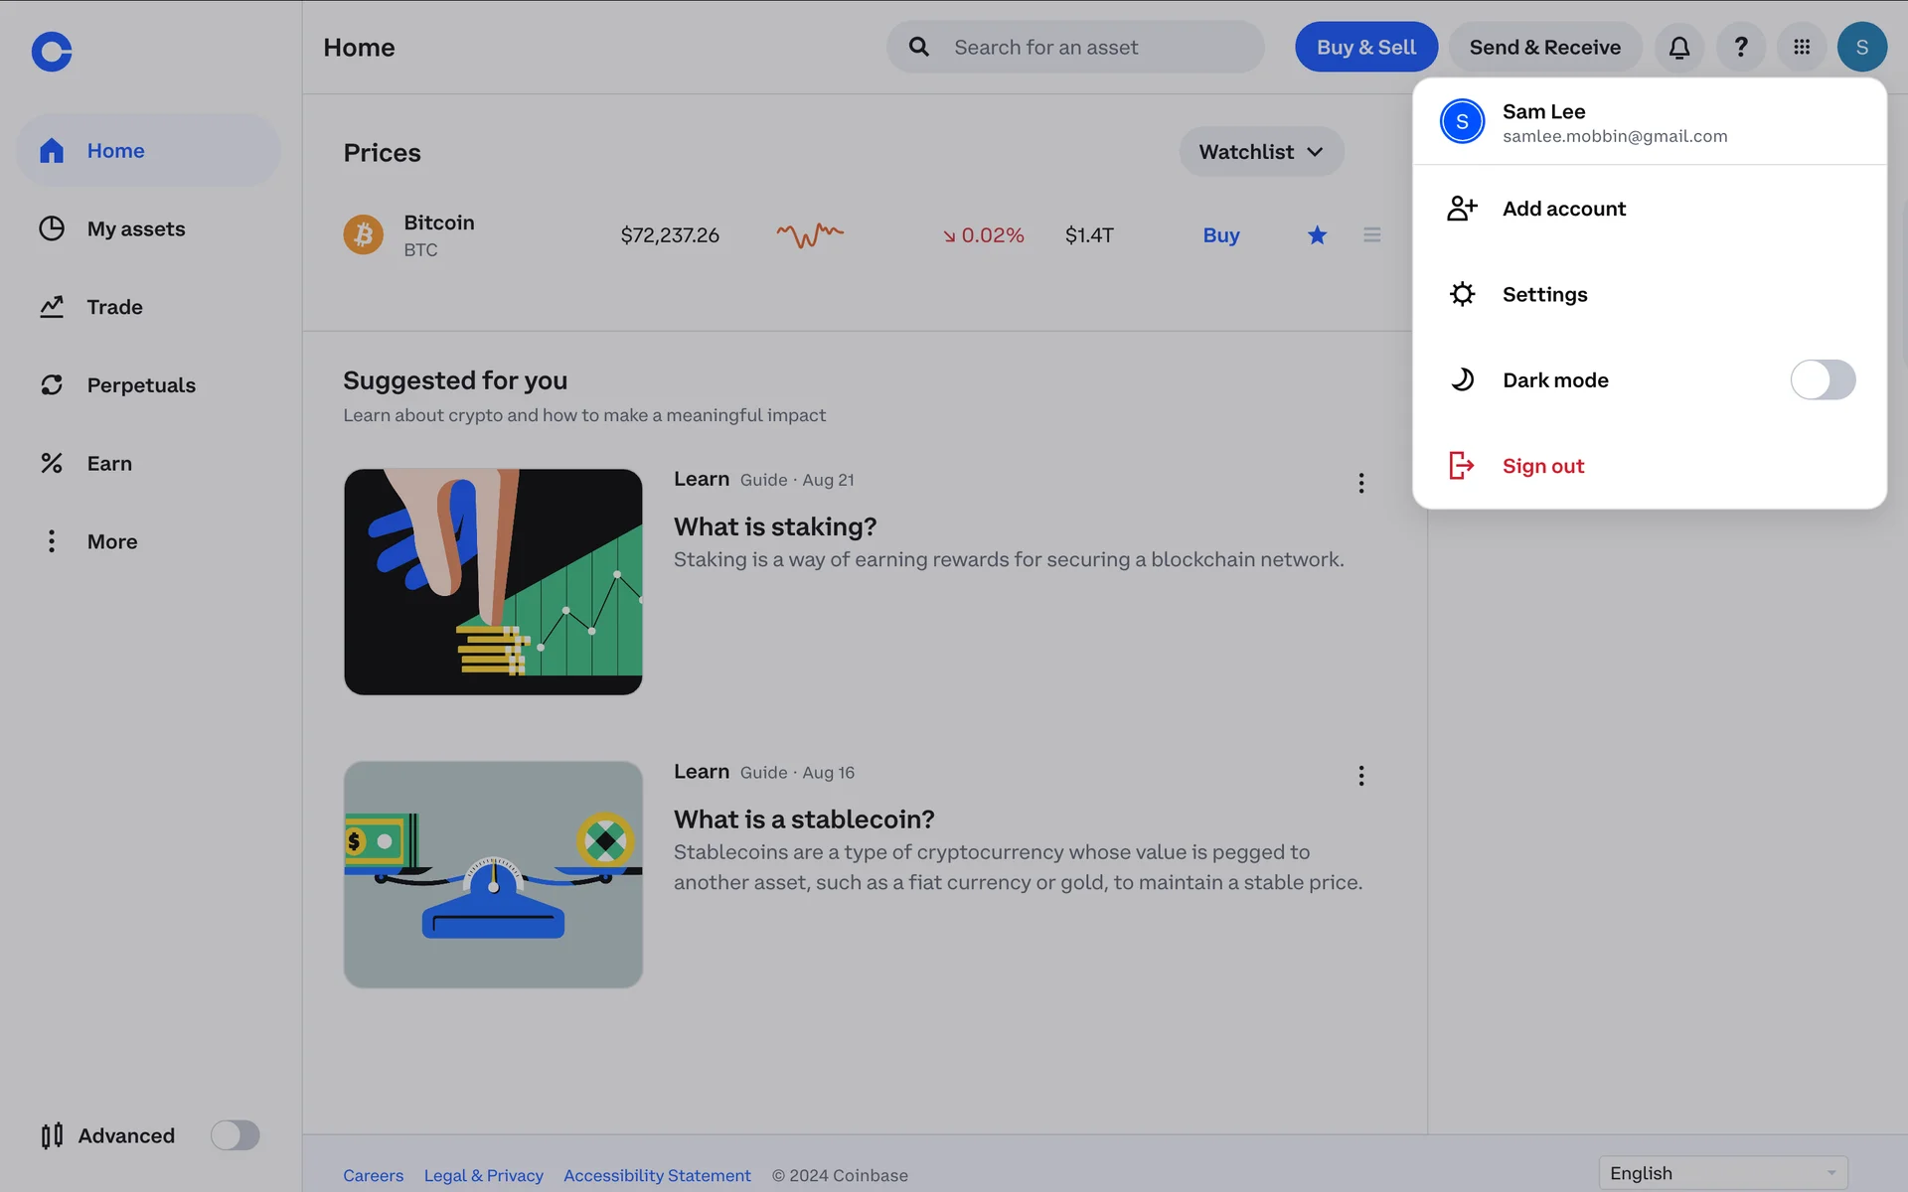Open the What is staking thumbnail
Viewport: 1908px width, 1192px height.
point(493,581)
